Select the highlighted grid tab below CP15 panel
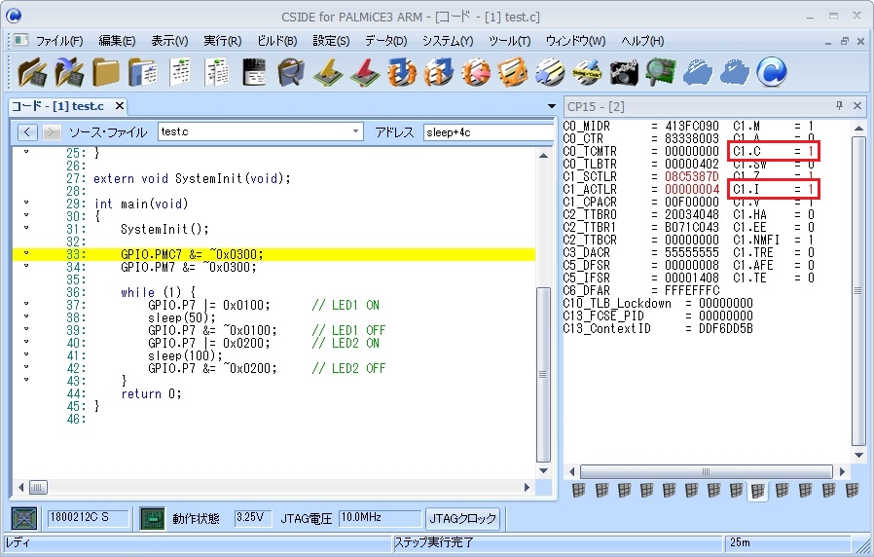 757,491
